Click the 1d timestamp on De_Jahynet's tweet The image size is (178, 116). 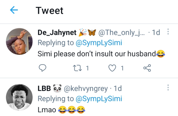156,33
